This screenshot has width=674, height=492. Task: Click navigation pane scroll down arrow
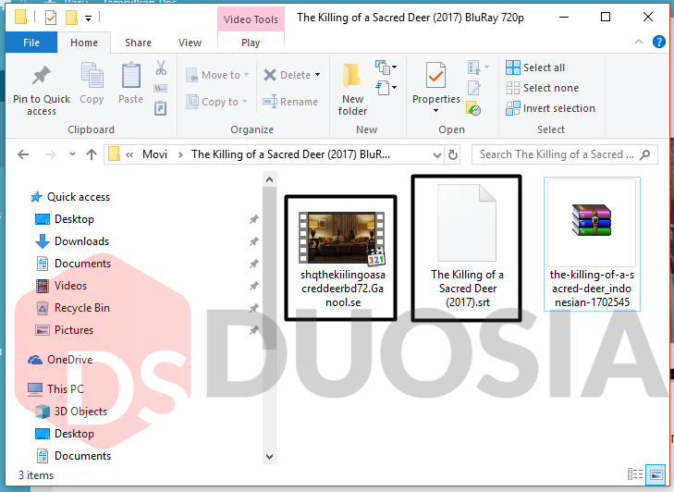click(270, 456)
